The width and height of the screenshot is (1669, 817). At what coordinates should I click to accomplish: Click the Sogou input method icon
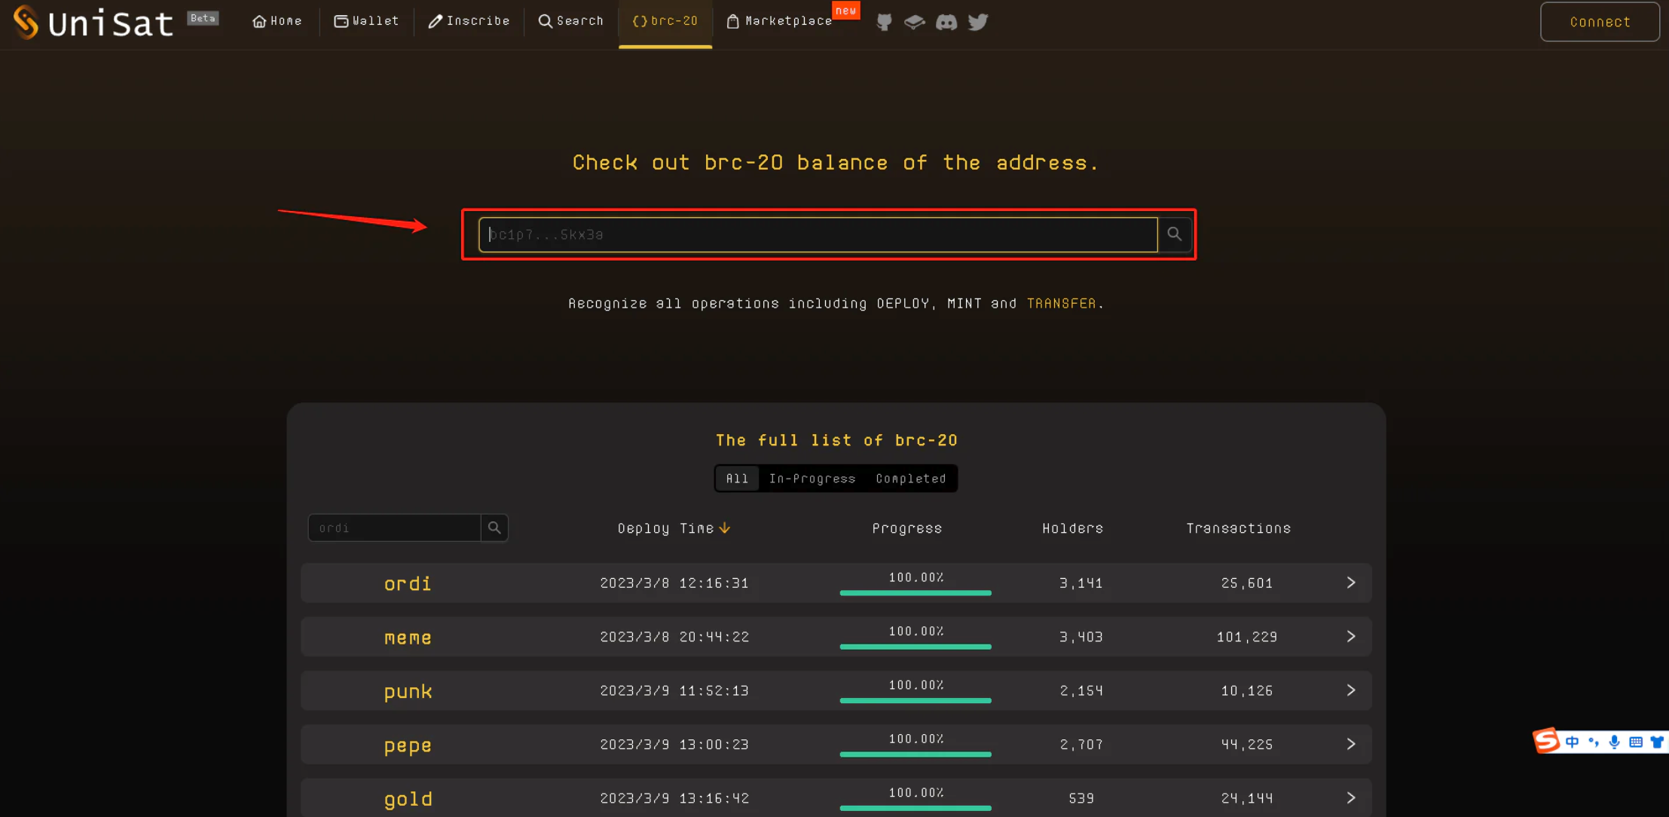pyautogui.click(x=1545, y=741)
